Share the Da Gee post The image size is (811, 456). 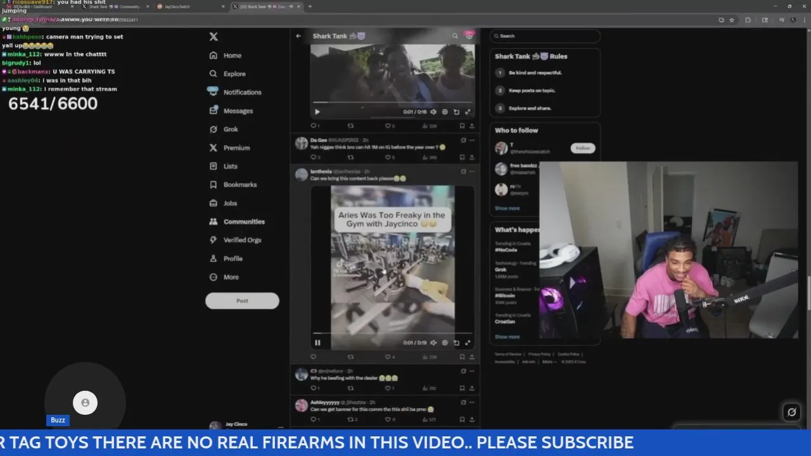pyautogui.click(x=472, y=157)
